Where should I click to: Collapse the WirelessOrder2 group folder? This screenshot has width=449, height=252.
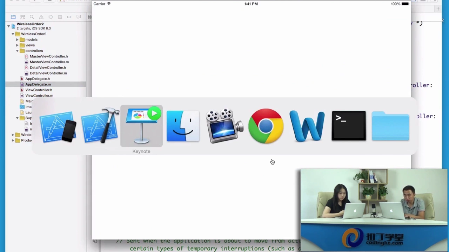tap(13, 34)
